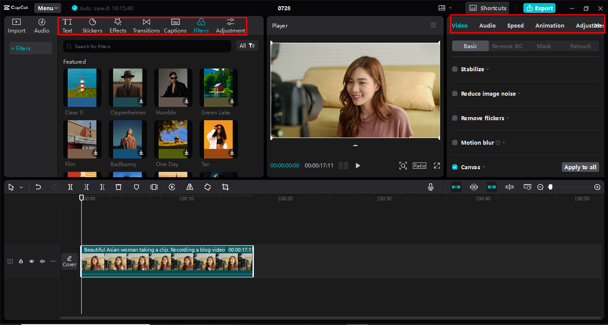Open the Remove BG sub-tab
Screen dimensions: 608x325
(x=507, y=46)
